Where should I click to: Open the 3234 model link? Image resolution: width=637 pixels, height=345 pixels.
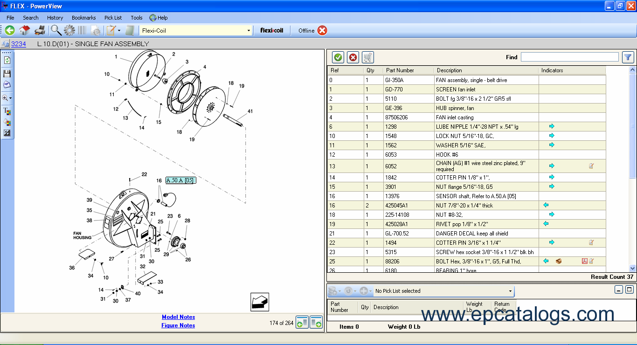(x=19, y=44)
